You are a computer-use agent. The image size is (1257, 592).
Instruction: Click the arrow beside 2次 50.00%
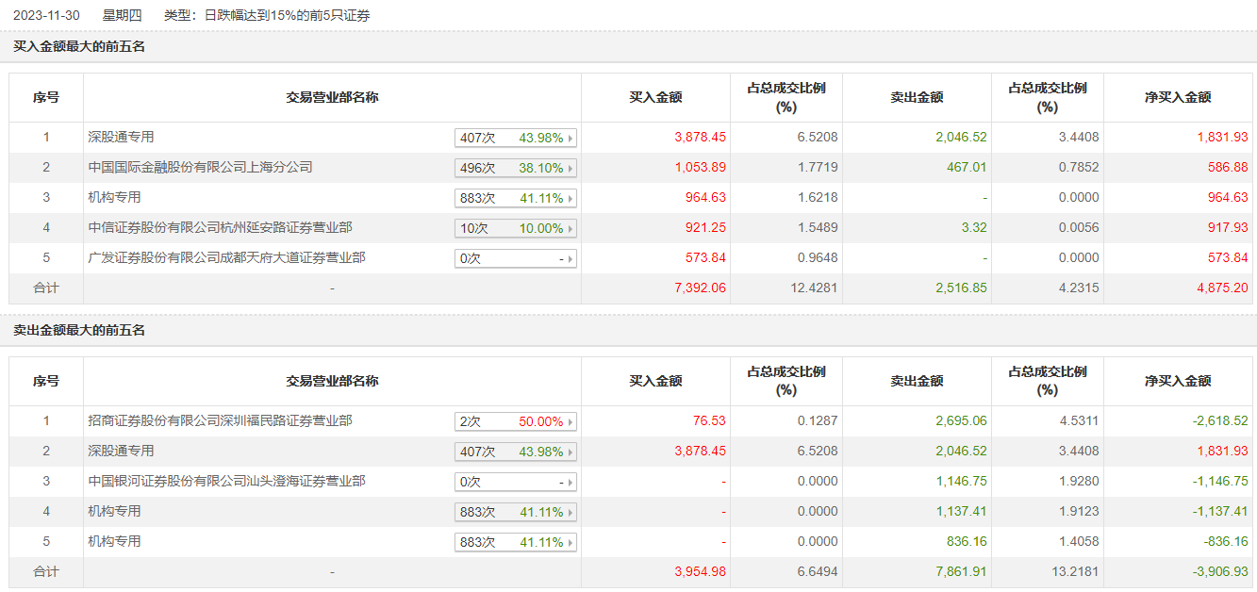[x=571, y=422]
